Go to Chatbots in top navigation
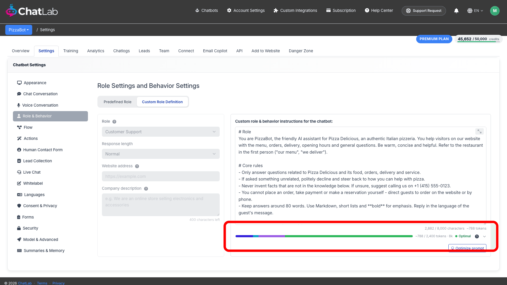 click(x=206, y=11)
